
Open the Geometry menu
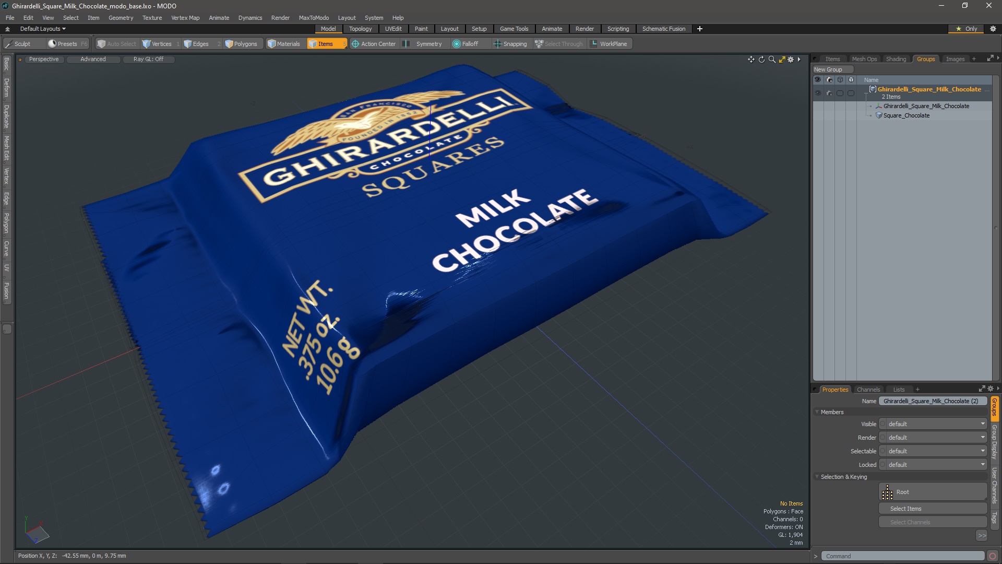click(121, 18)
